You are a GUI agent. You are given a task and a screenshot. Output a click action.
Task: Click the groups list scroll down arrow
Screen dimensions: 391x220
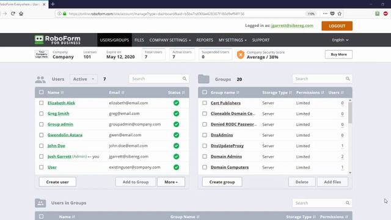pos(350,172)
